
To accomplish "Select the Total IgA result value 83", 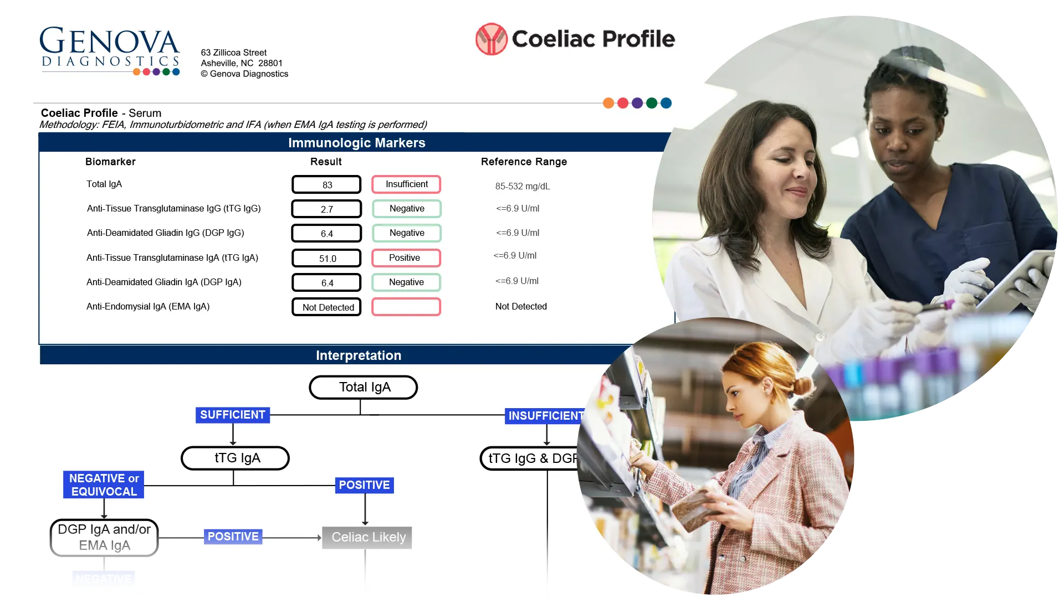I will point(327,184).
